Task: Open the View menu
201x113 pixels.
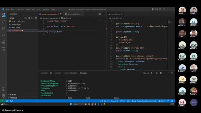Action: coord(28,9)
